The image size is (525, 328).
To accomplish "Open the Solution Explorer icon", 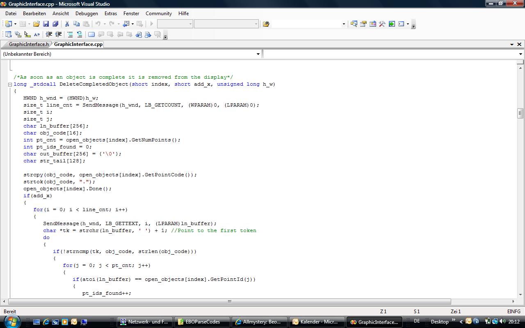I will click(x=354, y=24).
